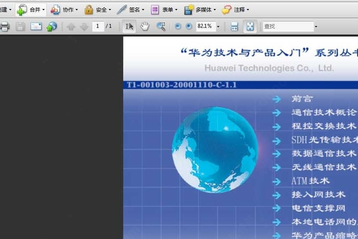Screen dimensions: 358x239
Task: Expand the 注释 dropdown arrow
Action: tap(248, 10)
